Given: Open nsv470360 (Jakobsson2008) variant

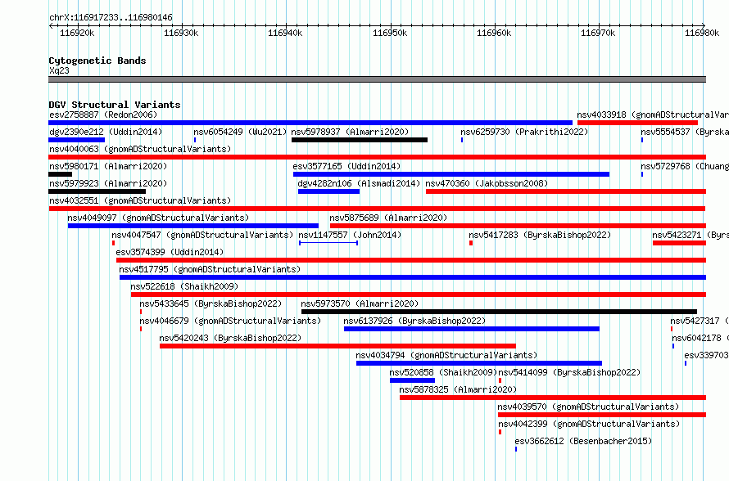Looking at the screenshot, I should click(x=487, y=183).
